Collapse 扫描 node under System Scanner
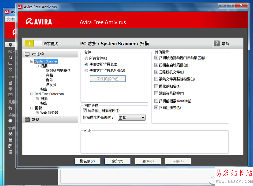Image resolution: width=253 pixels, height=186 pixels. click(37, 66)
